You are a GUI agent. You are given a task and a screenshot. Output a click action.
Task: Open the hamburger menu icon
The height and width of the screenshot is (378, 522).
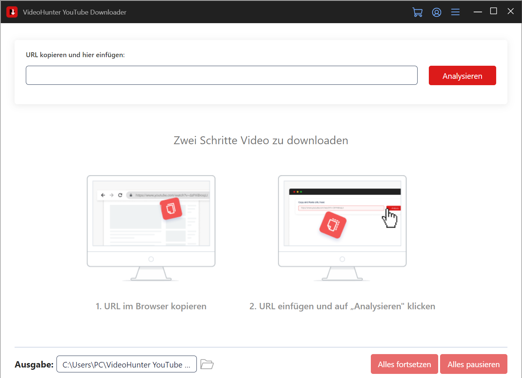(455, 12)
